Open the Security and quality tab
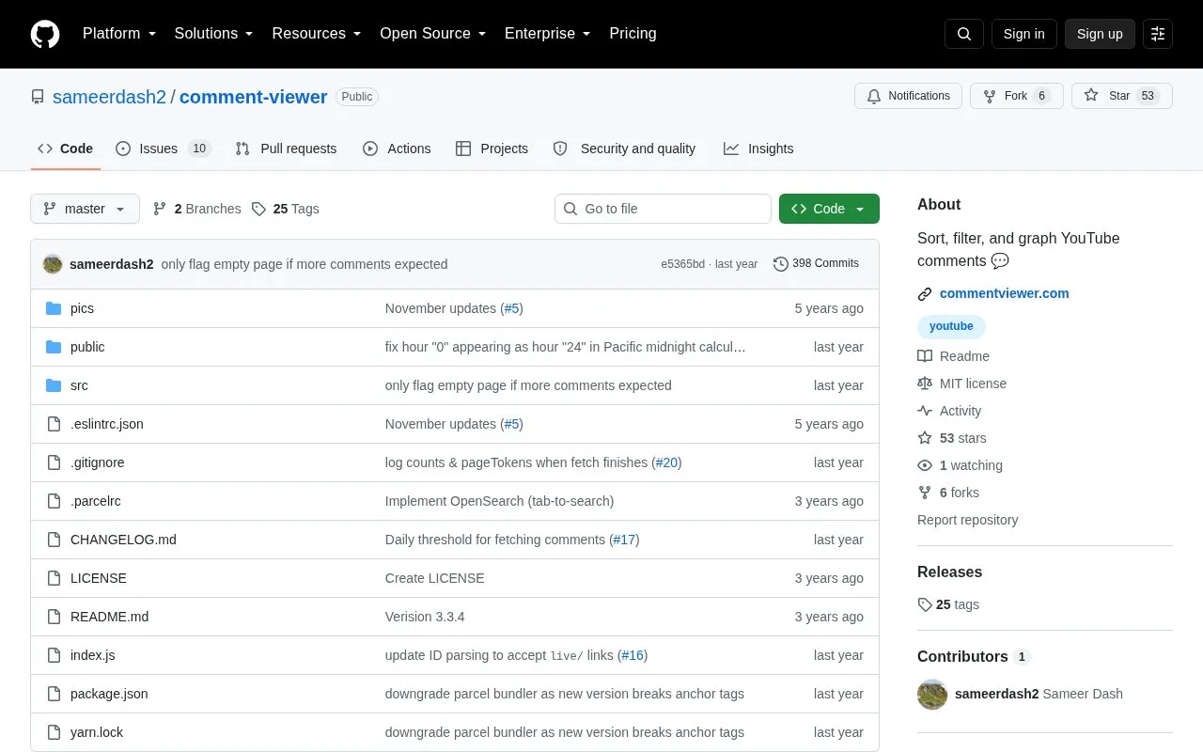The height and width of the screenshot is (752, 1203). [624, 149]
